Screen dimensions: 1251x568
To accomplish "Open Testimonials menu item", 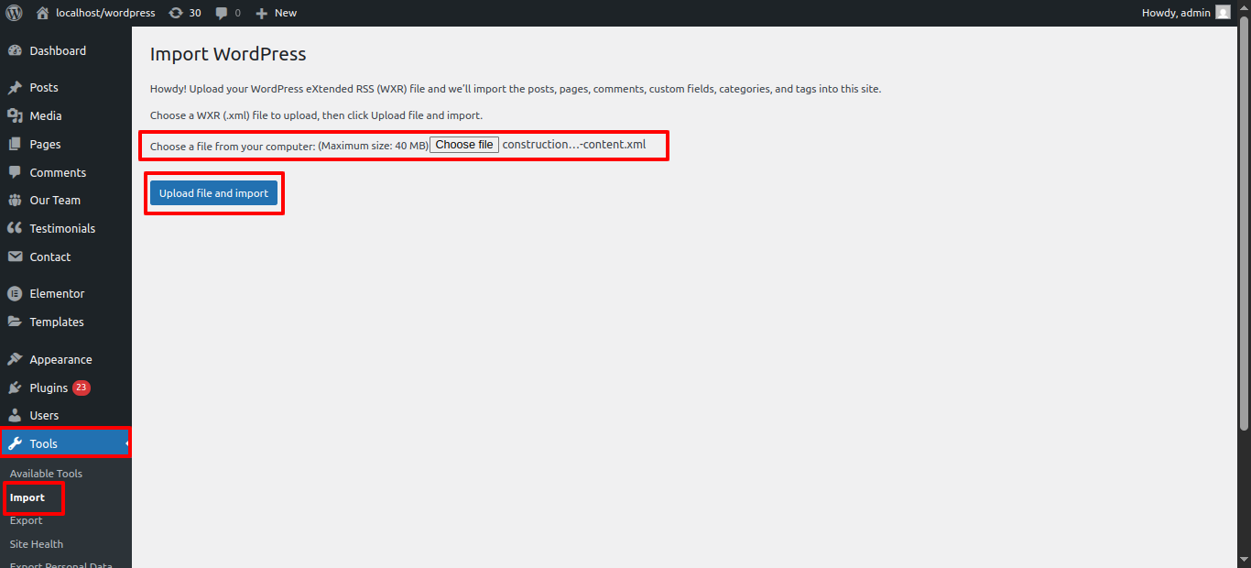I will [x=62, y=229].
